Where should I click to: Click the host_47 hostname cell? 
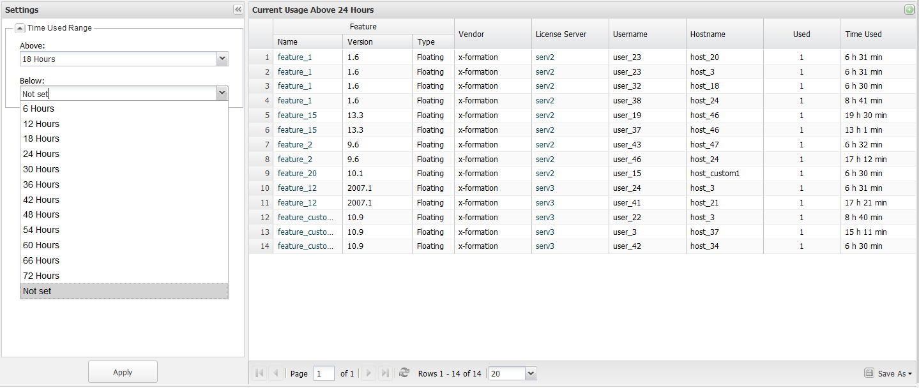(724, 145)
